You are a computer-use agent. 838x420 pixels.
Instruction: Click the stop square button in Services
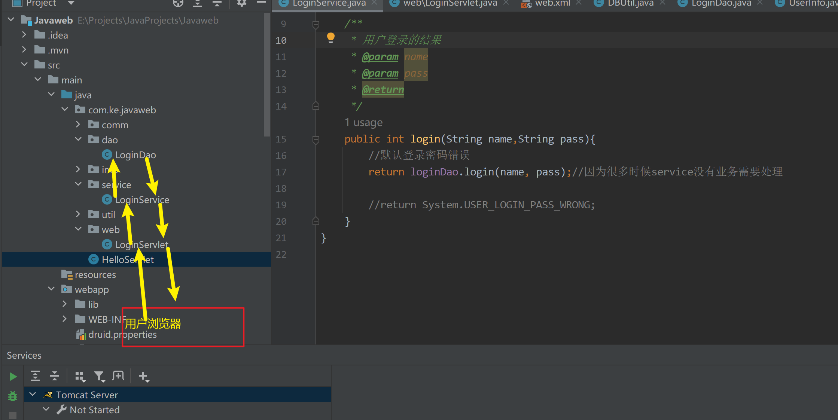click(x=13, y=415)
